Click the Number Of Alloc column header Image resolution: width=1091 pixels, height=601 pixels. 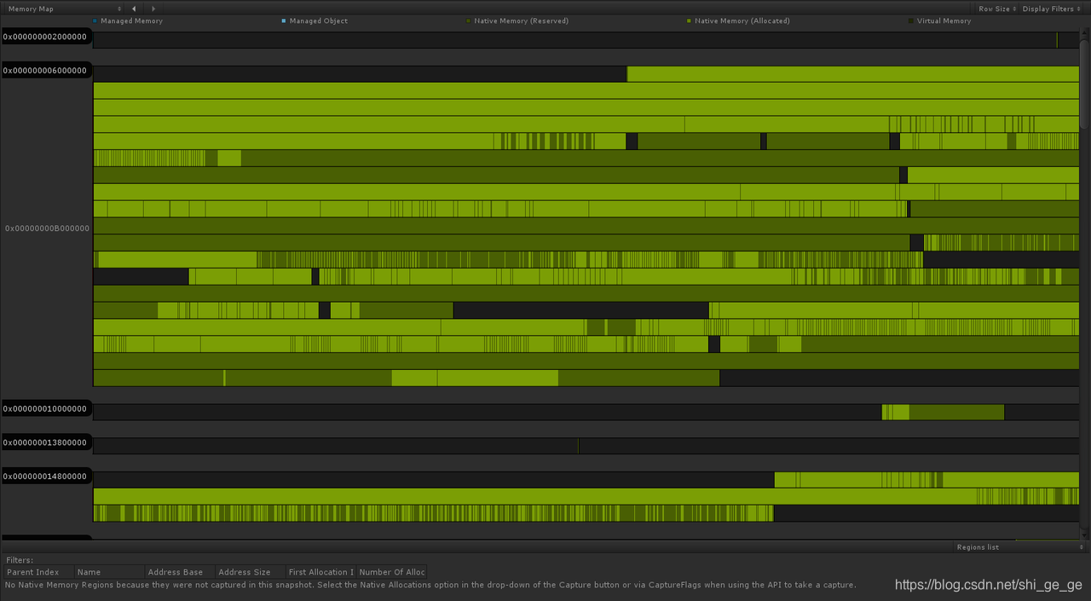[391, 572]
